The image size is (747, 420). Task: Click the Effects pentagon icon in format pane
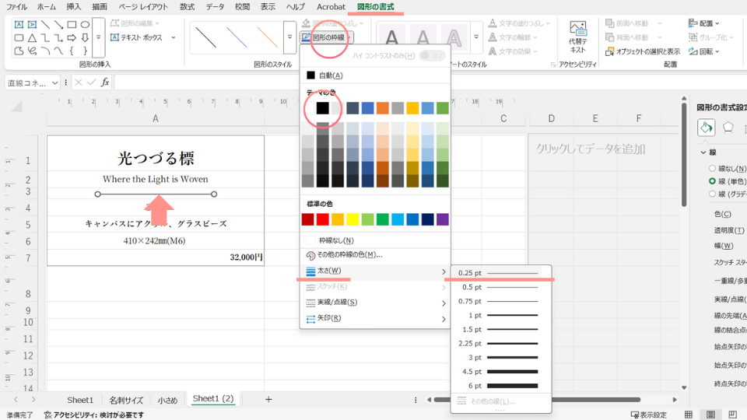point(728,127)
